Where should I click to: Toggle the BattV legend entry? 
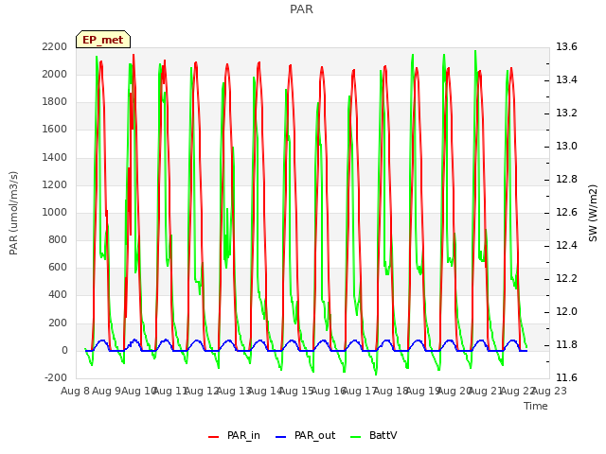[x=373, y=435]
